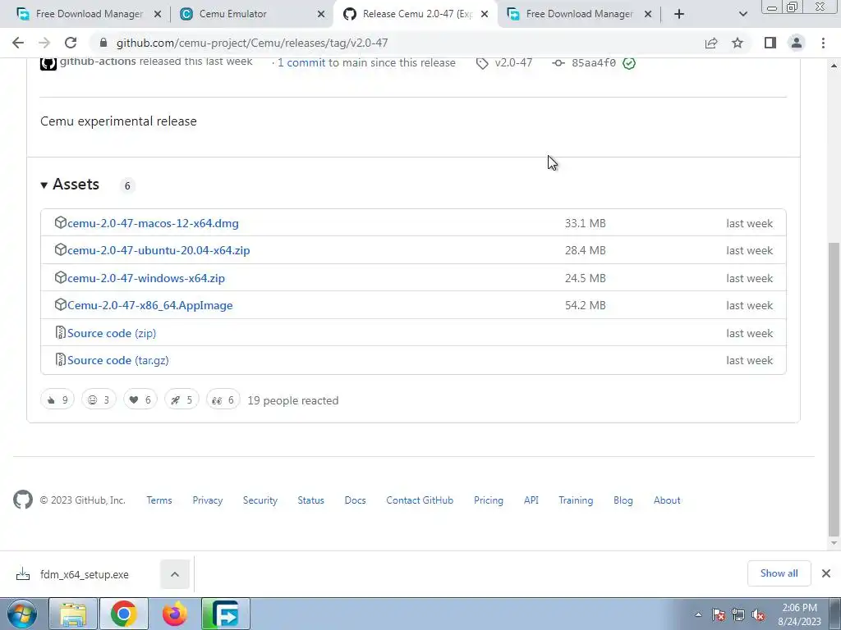Click the thumbs up reaction with 9

click(57, 399)
